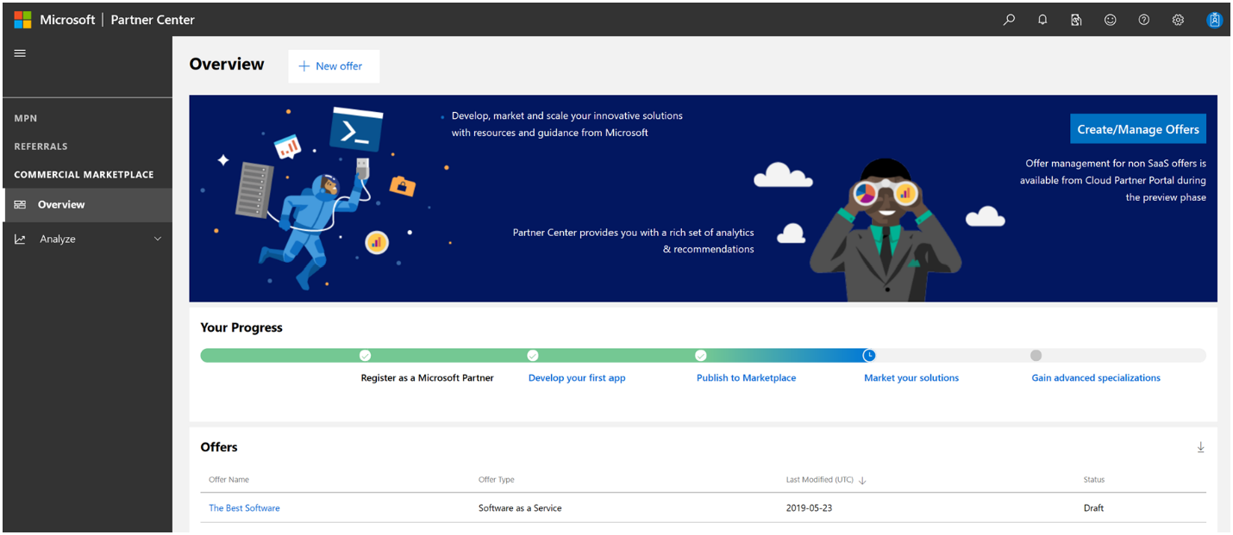Click Register as a Microsoft Partner text
This screenshot has height=535, width=1233.
click(428, 378)
